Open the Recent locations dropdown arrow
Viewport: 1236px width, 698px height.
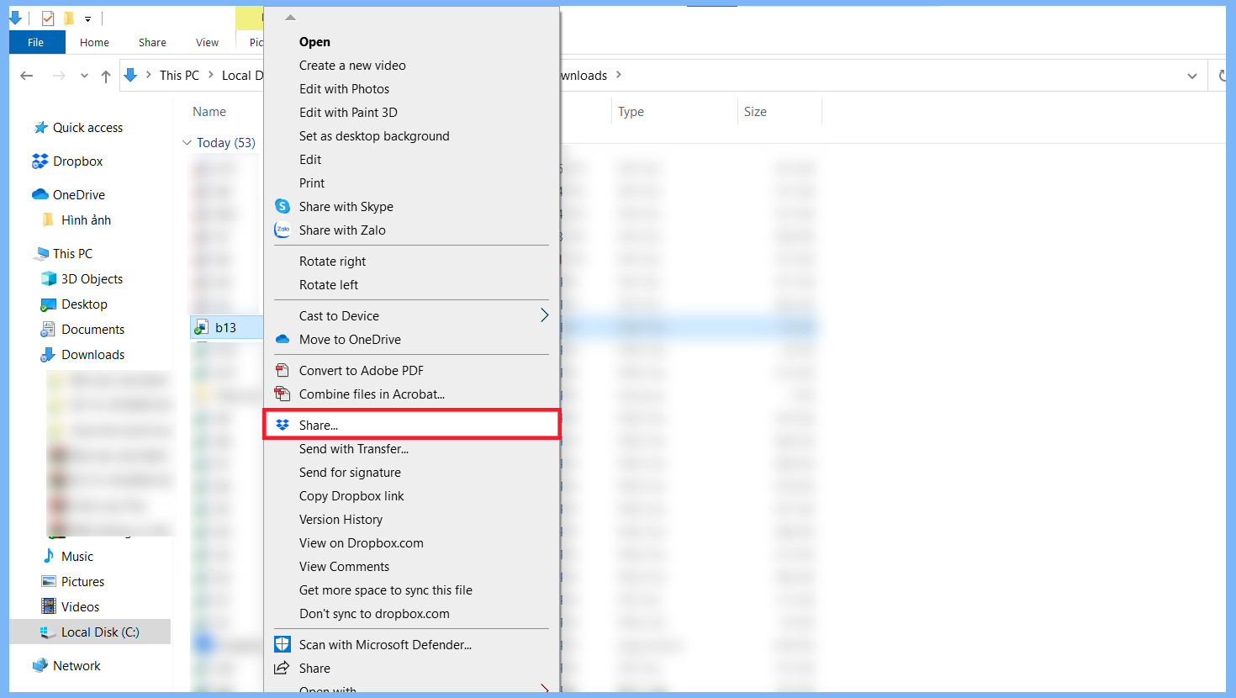coord(84,76)
